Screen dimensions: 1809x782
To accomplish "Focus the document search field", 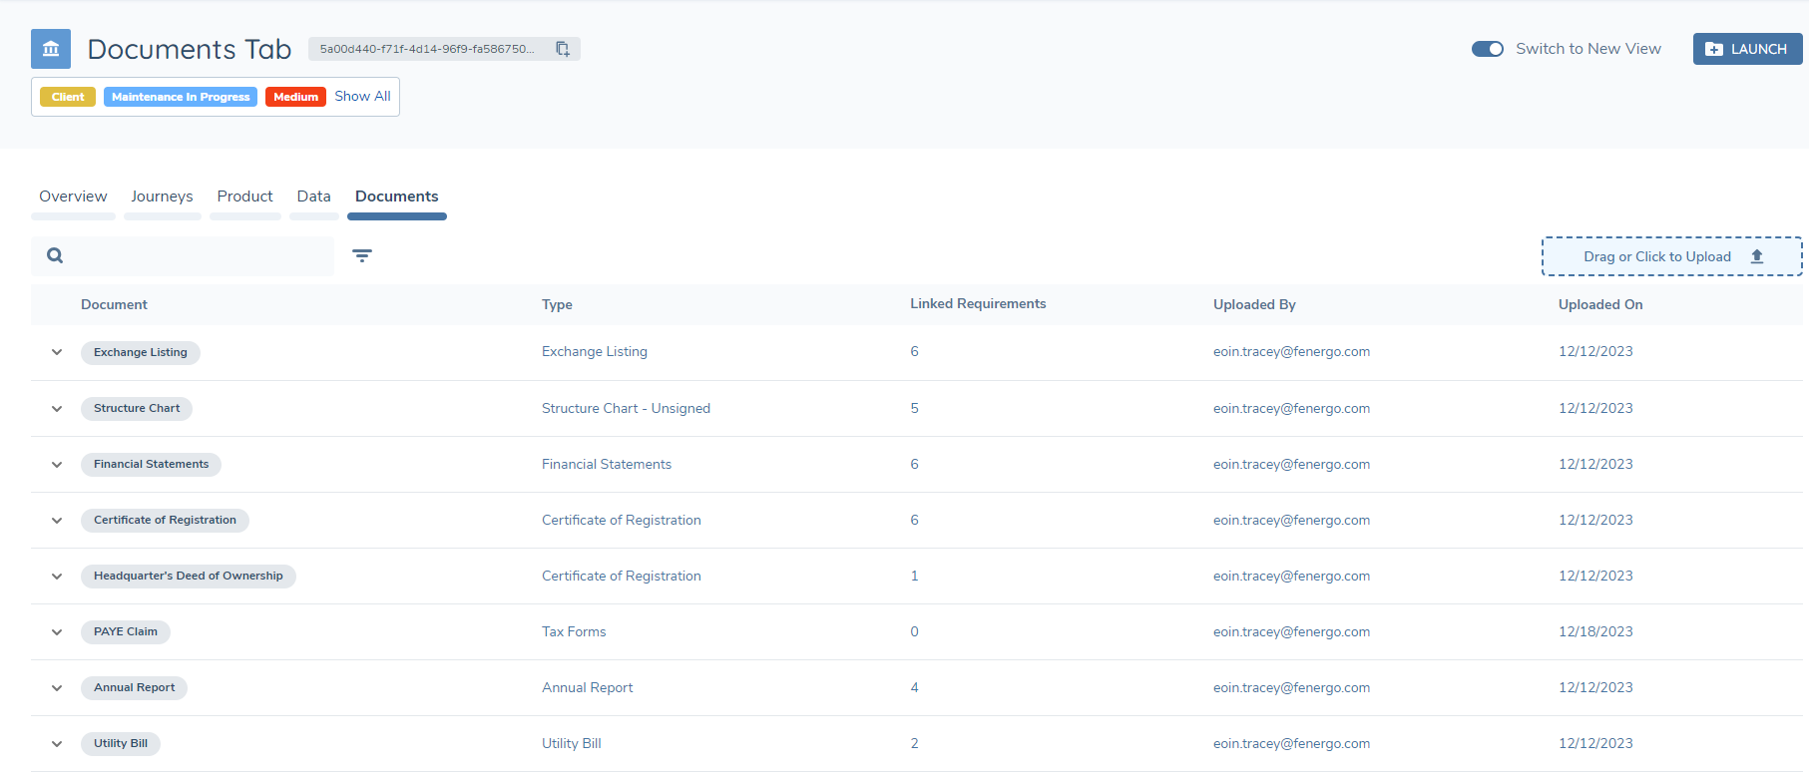I will [183, 256].
